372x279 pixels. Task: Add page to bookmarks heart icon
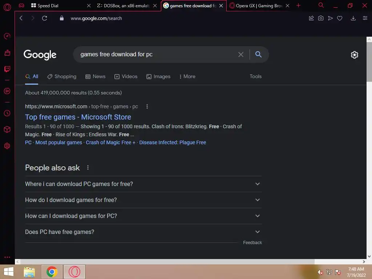pyautogui.click(x=340, y=18)
